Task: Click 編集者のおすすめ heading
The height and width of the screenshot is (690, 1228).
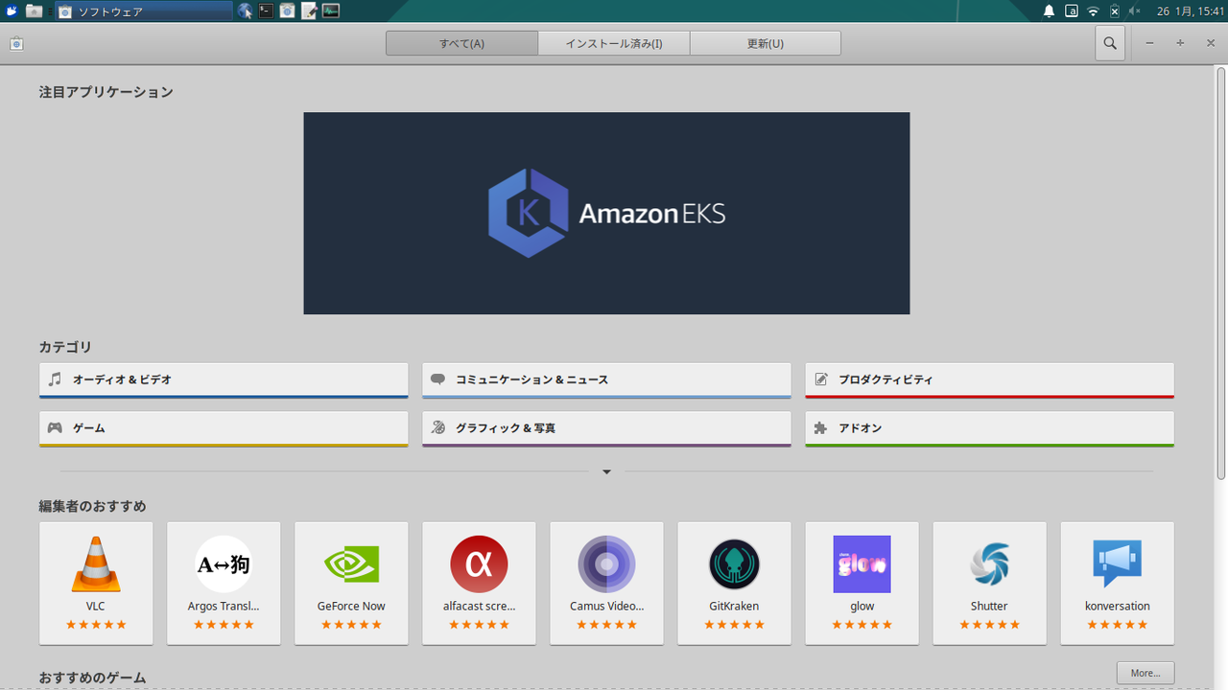Action: (92, 506)
